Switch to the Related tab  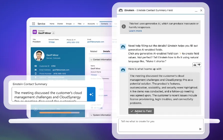[94, 51]
